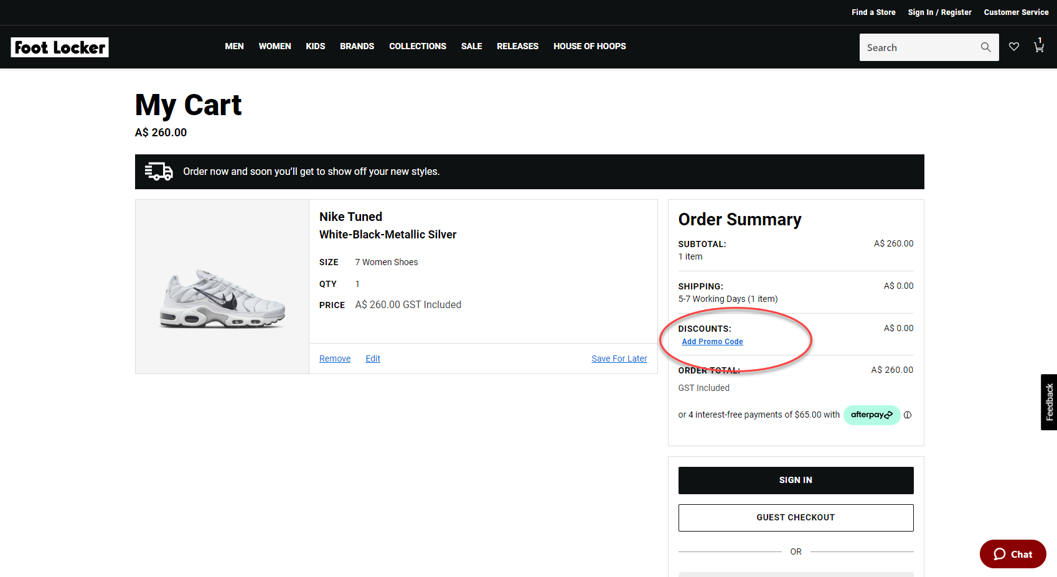Open the Chat bubble button

tap(1013, 554)
